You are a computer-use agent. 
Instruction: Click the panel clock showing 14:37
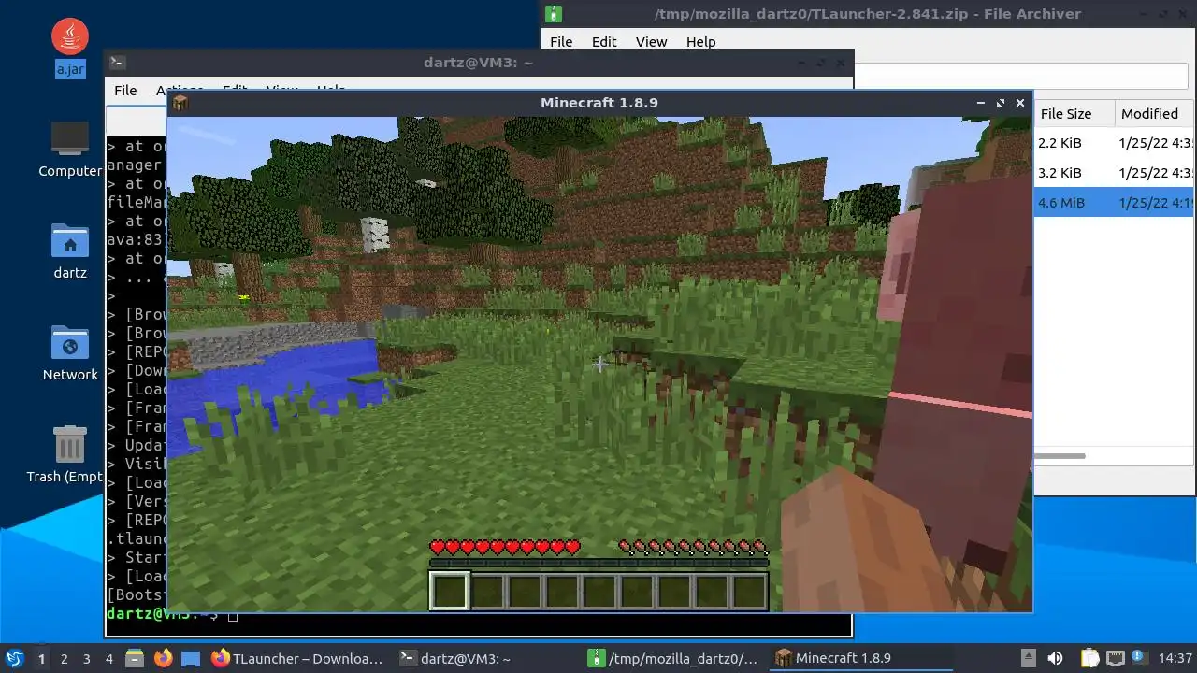point(1175,658)
